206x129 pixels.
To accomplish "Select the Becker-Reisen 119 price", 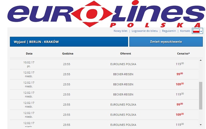I will (x=180, y=94).
